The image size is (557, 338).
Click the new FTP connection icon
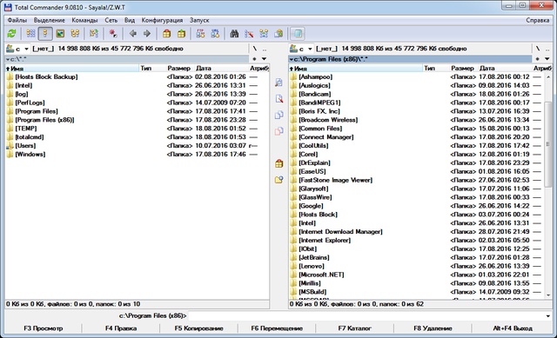point(215,34)
